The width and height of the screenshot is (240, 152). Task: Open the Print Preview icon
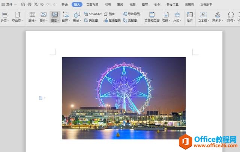(x=36, y=4)
